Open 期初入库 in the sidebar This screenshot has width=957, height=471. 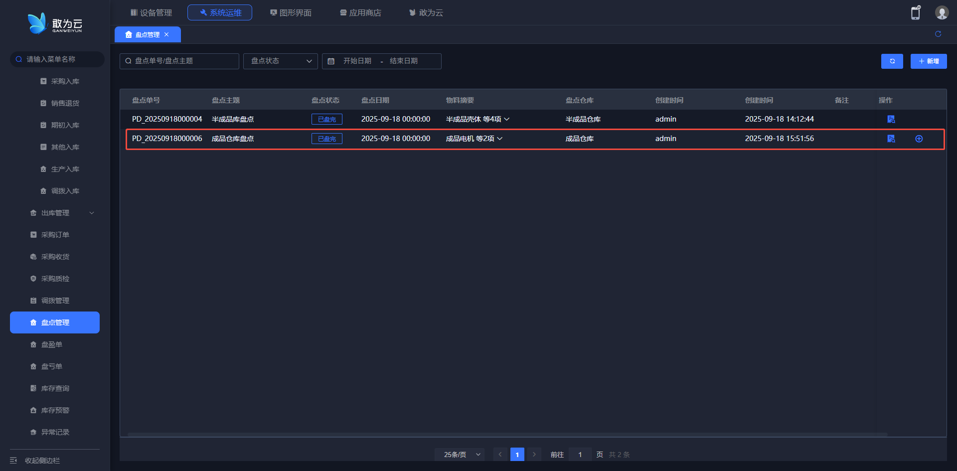click(60, 125)
